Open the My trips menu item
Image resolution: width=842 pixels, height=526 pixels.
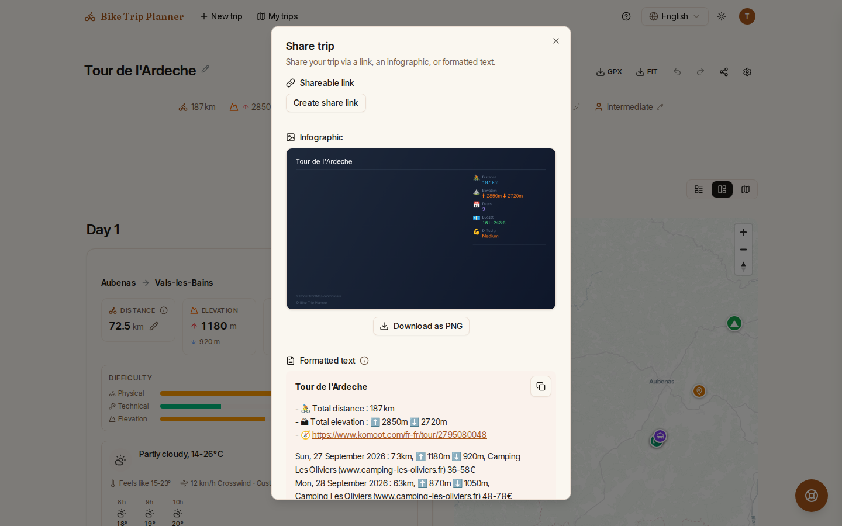(278, 16)
